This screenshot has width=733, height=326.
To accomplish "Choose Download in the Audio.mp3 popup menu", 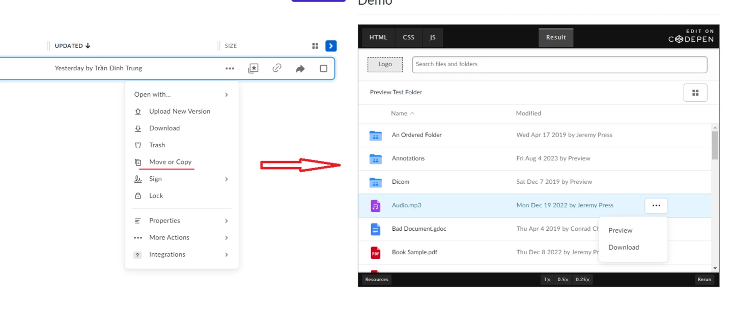I will (624, 247).
